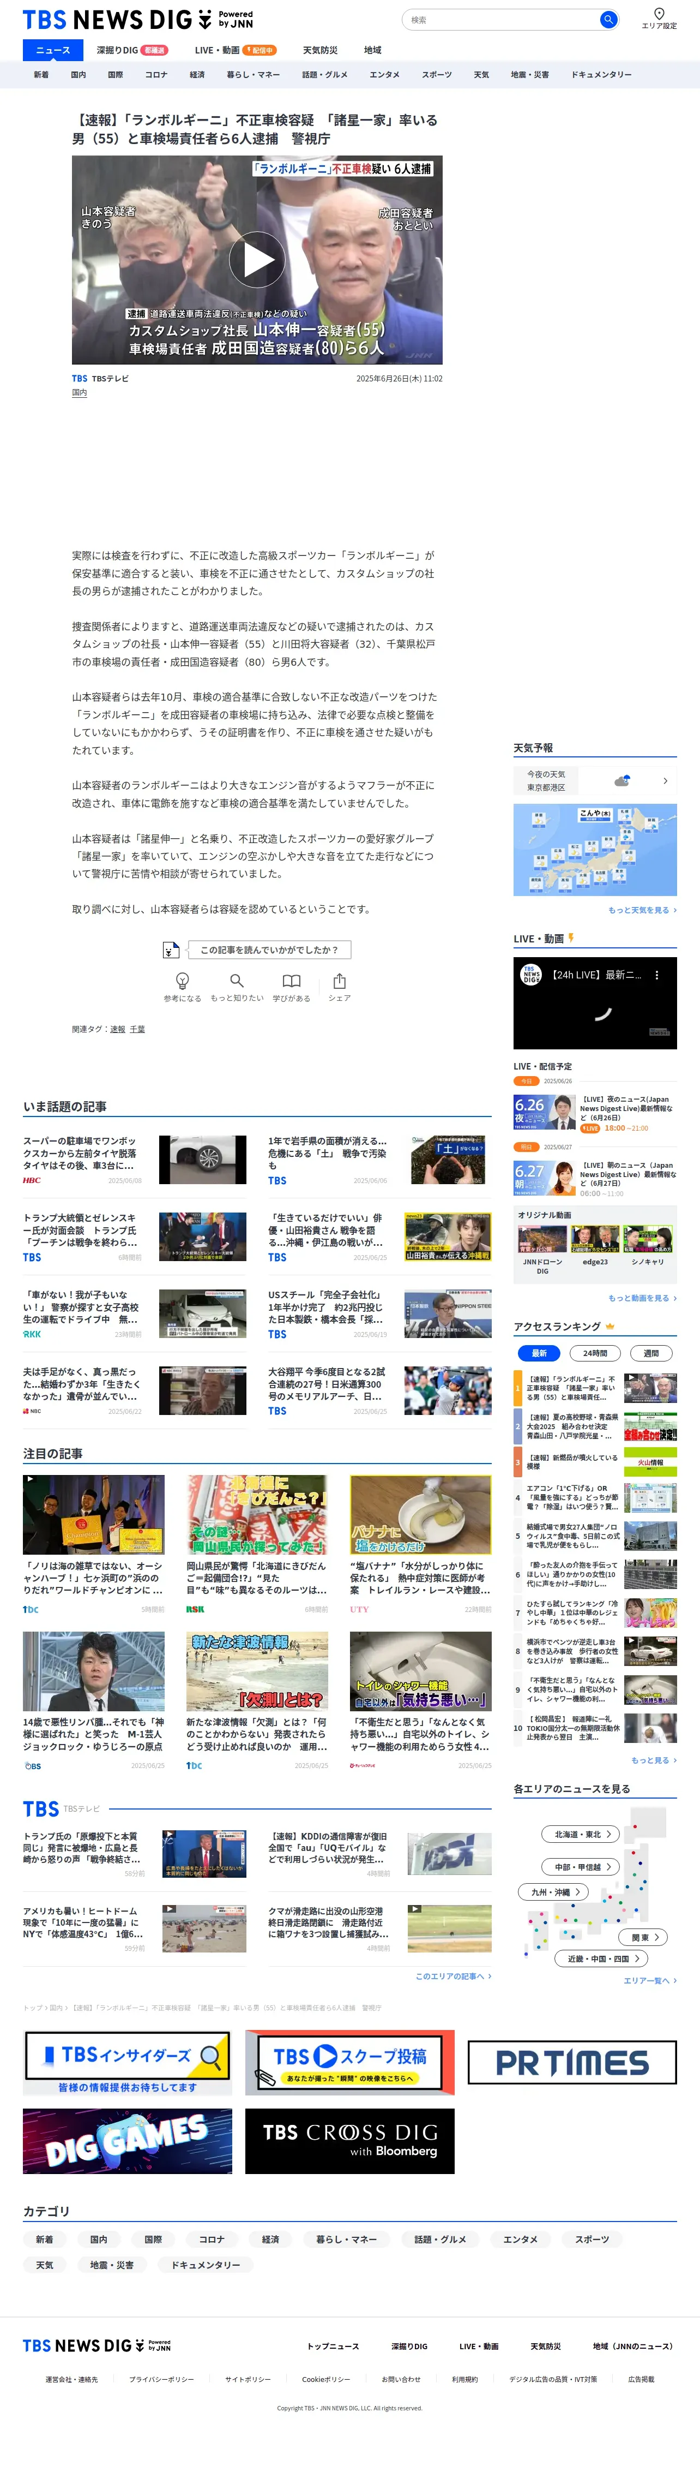The width and height of the screenshot is (700, 2484).
Task: Switch ranking to 週間
Action: (651, 1353)
